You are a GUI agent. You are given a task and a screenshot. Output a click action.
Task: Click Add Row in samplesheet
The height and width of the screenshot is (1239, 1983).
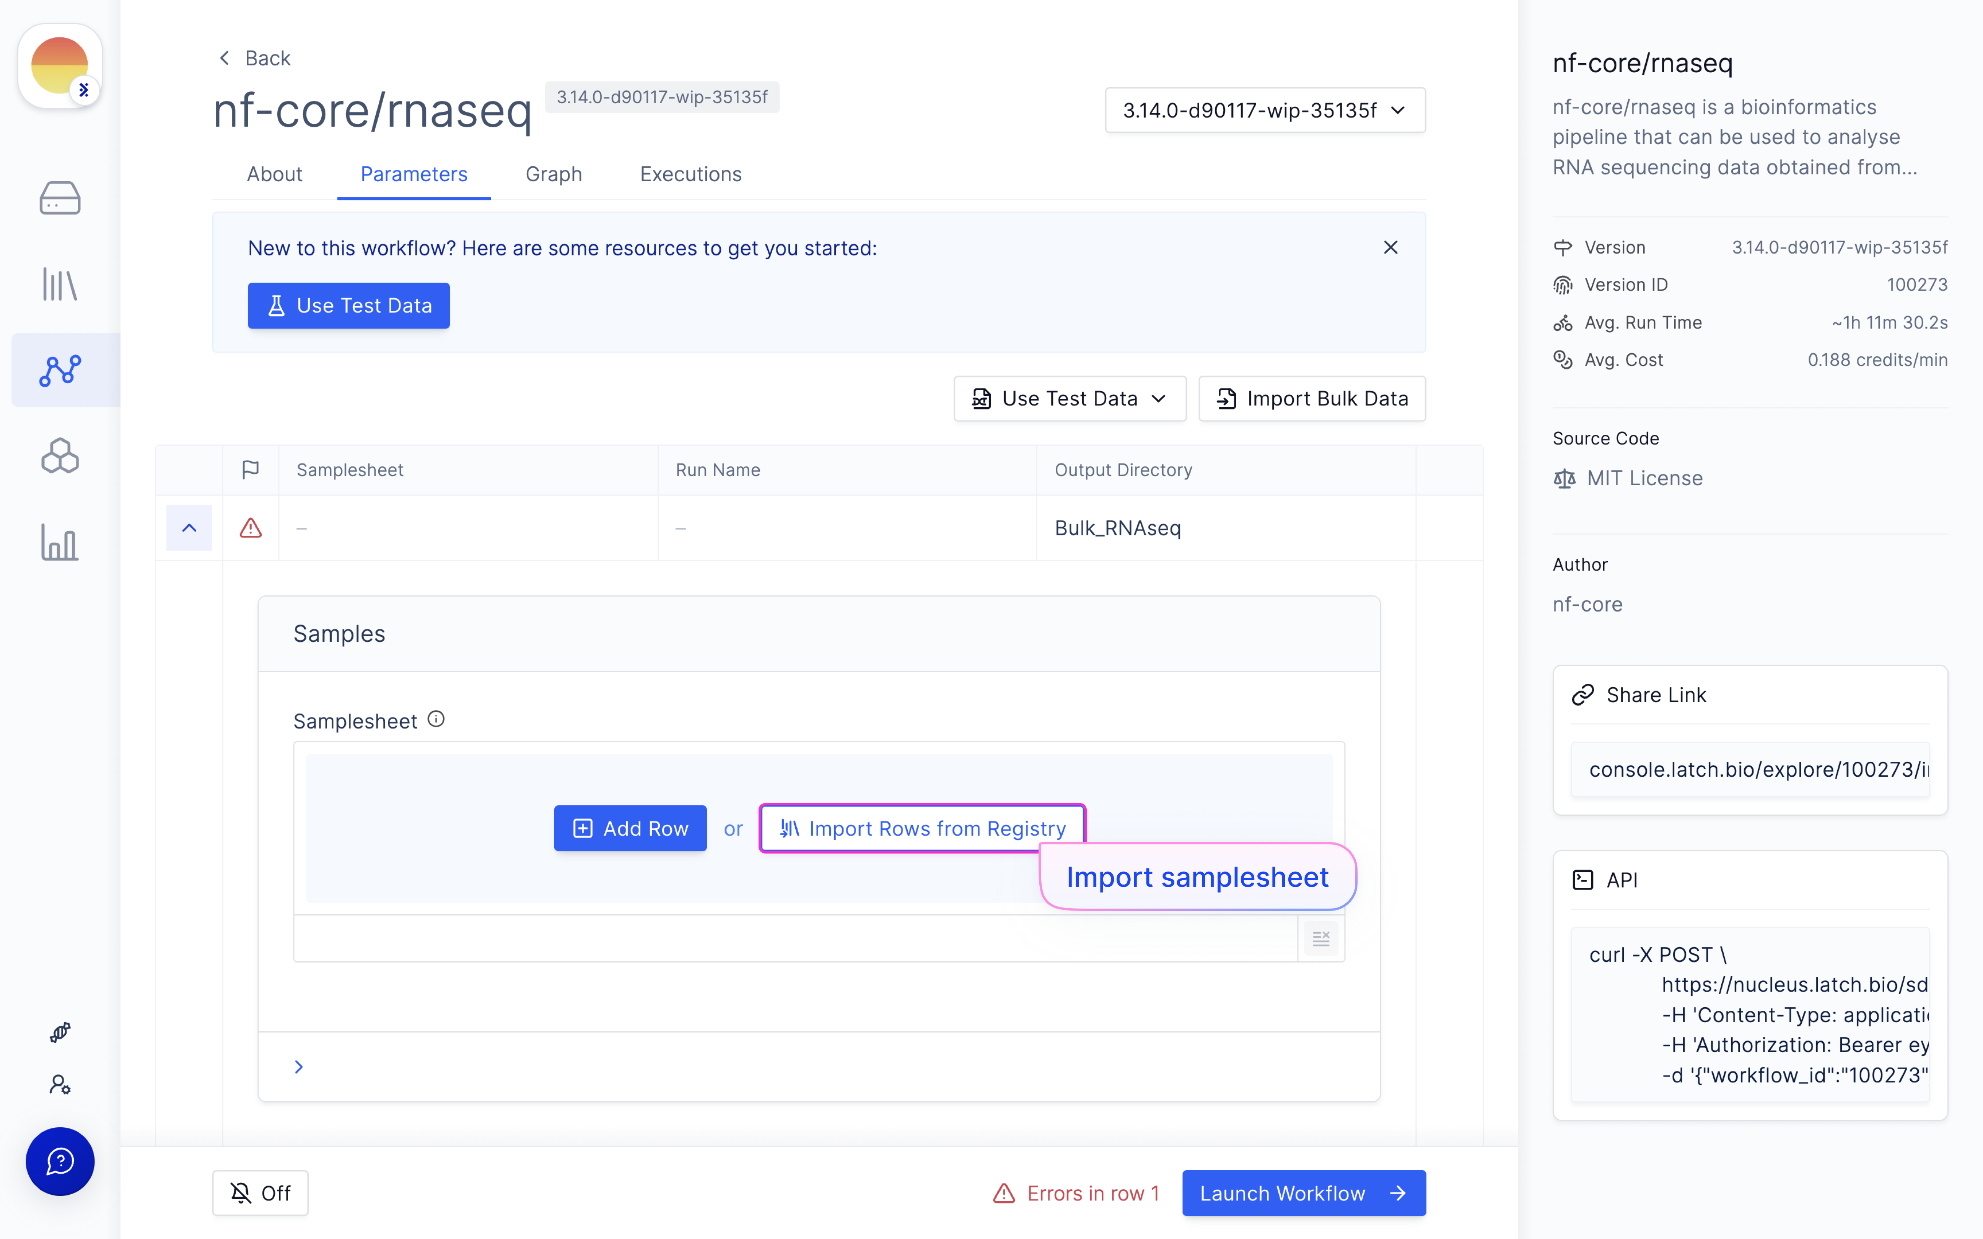coord(630,828)
